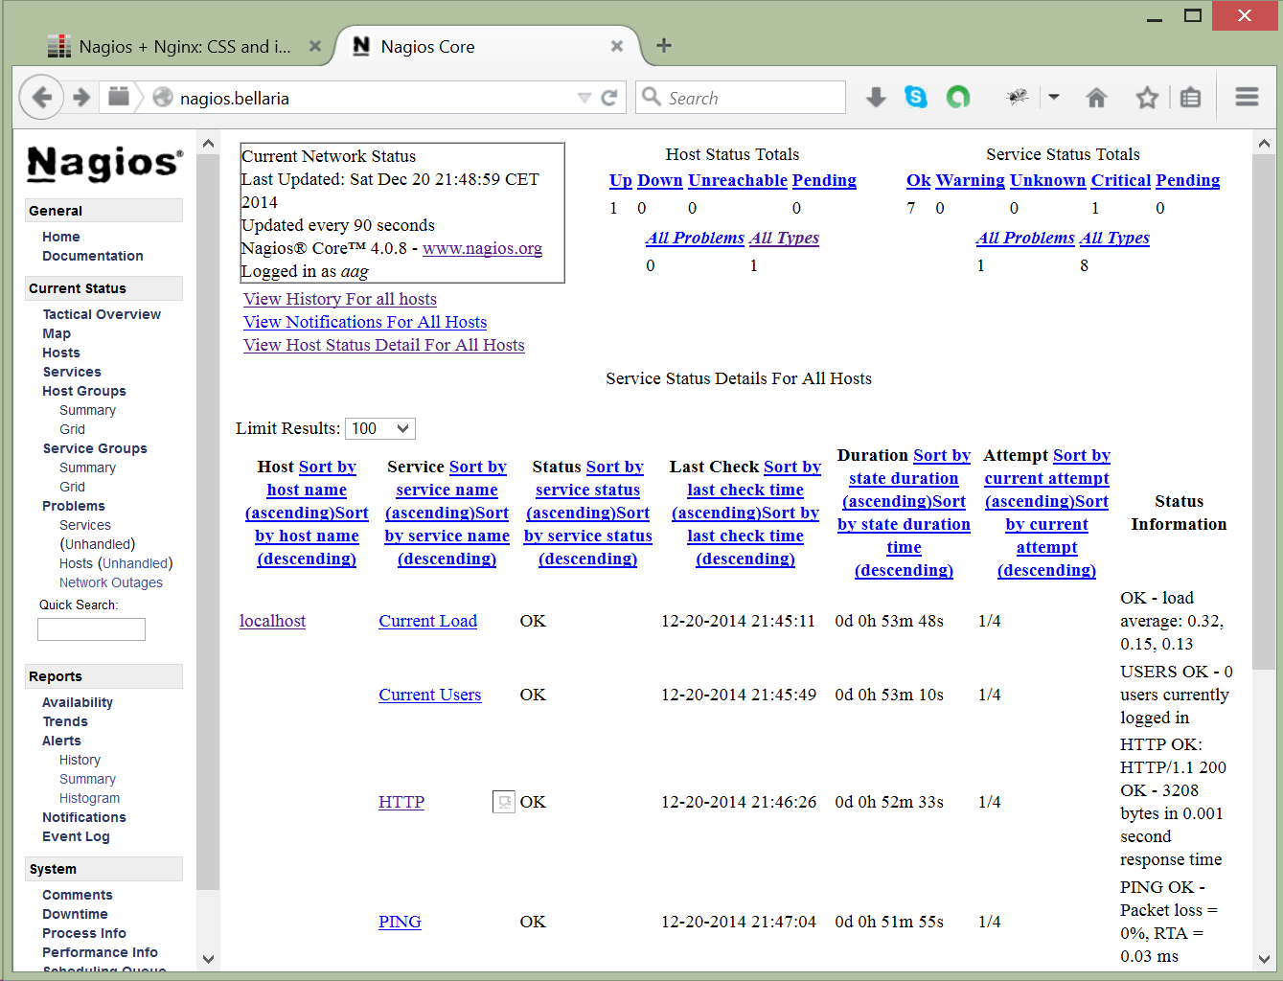The width and height of the screenshot is (1283, 981).
Task: Click the sidebar scroll up arrow
Action: click(x=208, y=144)
